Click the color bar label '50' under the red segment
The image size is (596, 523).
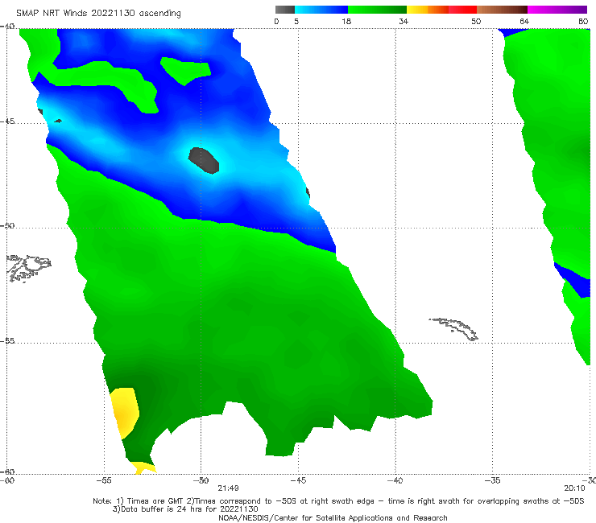tap(476, 21)
